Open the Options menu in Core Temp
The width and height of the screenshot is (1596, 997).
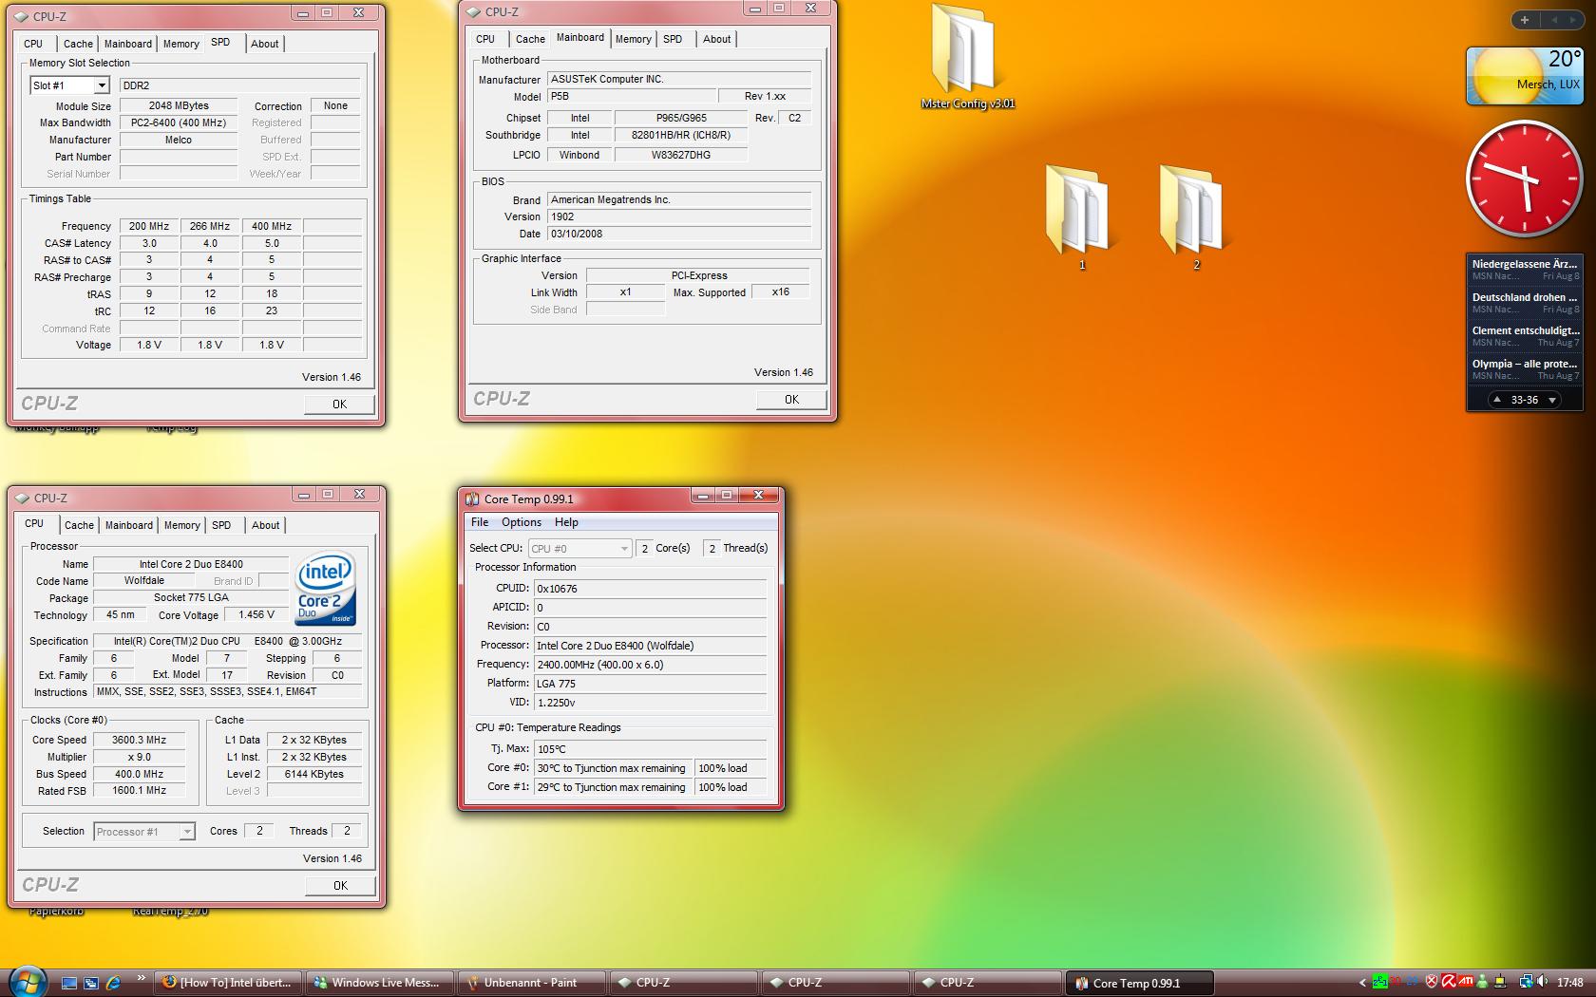pos(521,522)
